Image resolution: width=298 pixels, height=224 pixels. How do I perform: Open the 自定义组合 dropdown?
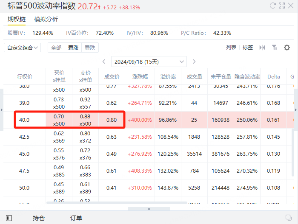point(22,48)
